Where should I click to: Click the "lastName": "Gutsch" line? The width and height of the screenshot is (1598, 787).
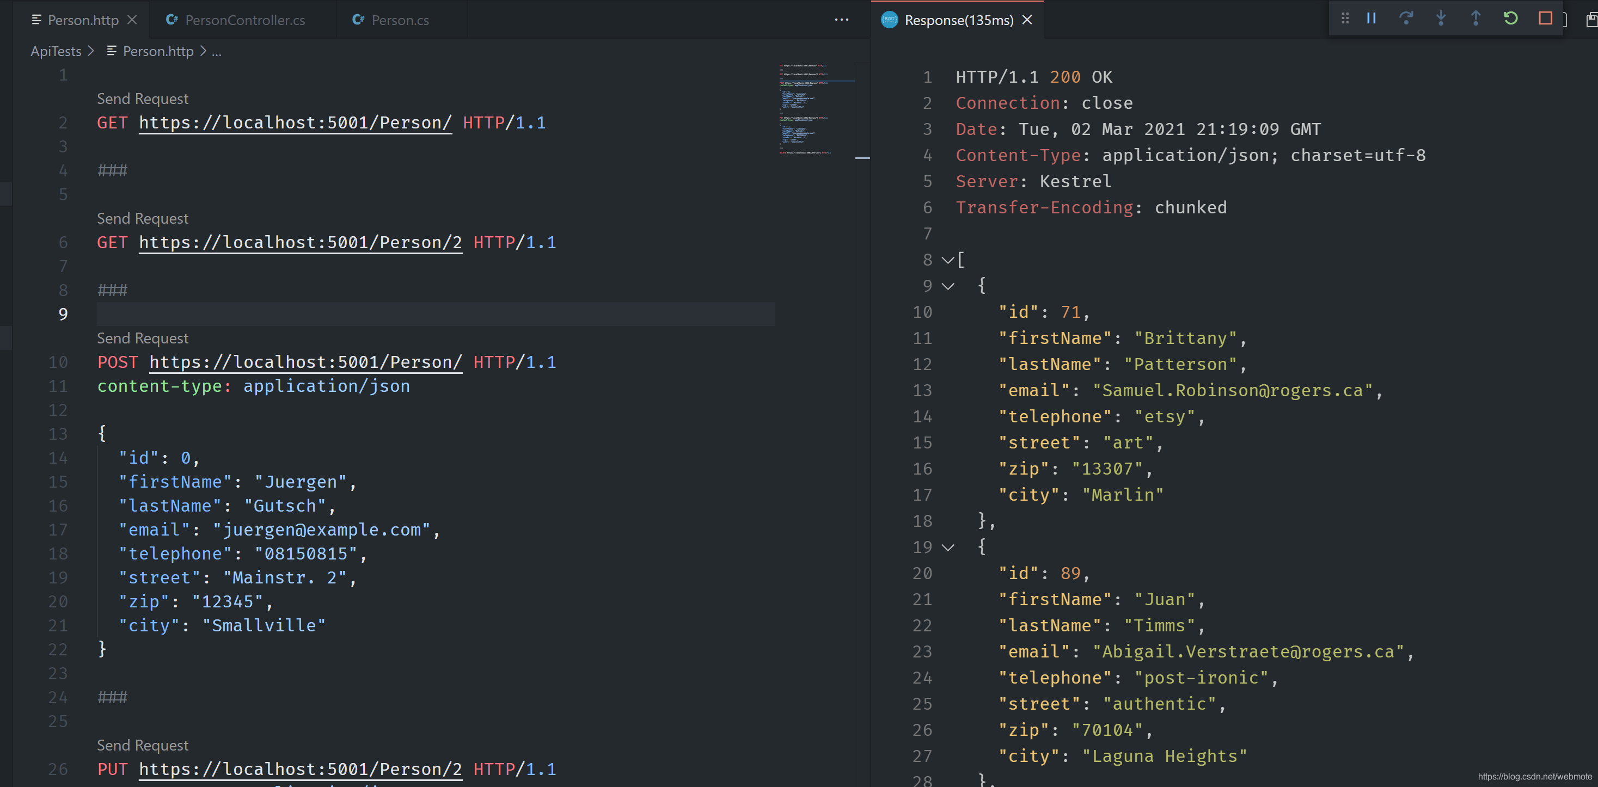tap(227, 506)
